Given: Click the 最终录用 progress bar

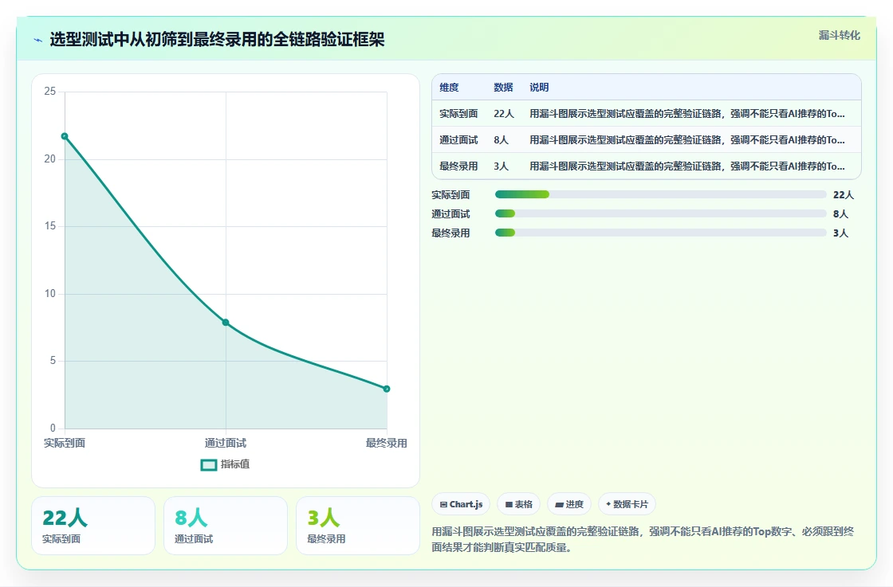Looking at the screenshot, I should coord(661,233).
